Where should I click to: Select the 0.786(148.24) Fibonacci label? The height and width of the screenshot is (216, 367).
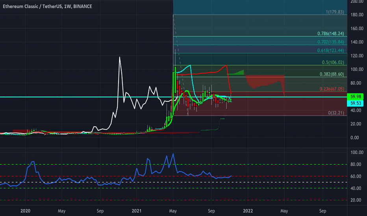pyautogui.click(x=330, y=34)
